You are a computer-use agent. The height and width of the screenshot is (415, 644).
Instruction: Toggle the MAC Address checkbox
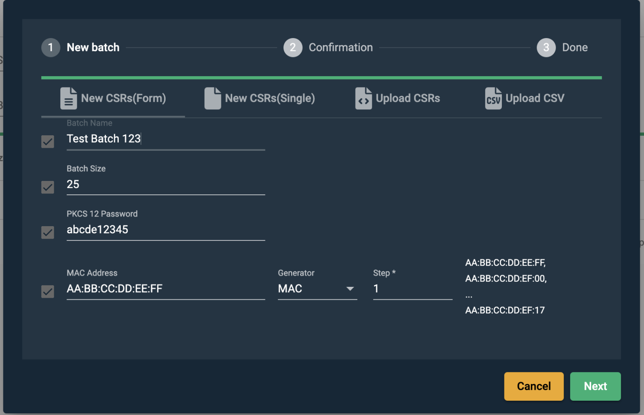[x=47, y=291]
